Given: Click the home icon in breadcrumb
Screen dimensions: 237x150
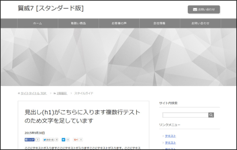Looking at the screenshot, I should click(19, 94).
